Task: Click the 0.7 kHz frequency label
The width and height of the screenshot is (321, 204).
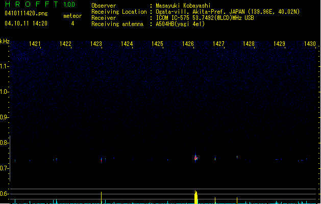Action: pos(4,168)
